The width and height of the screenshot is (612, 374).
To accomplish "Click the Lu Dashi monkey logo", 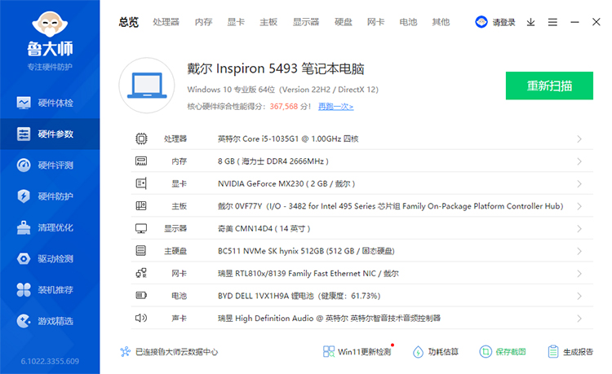I will [50, 25].
